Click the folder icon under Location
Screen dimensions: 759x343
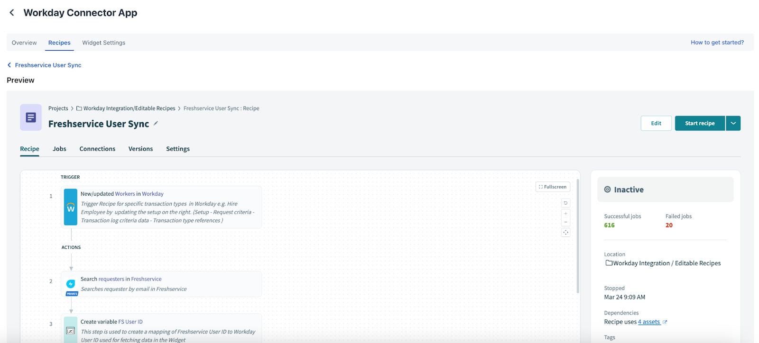click(609, 263)
